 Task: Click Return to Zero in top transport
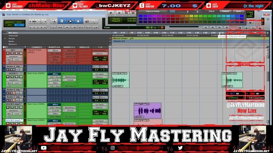[x=119, y=13]
